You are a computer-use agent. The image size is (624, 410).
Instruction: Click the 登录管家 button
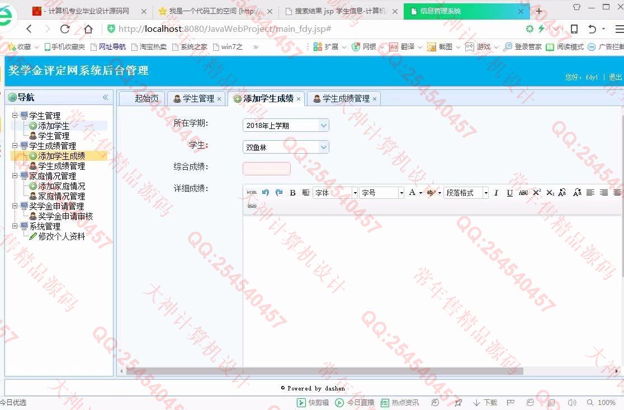click(x=523, y=47)
